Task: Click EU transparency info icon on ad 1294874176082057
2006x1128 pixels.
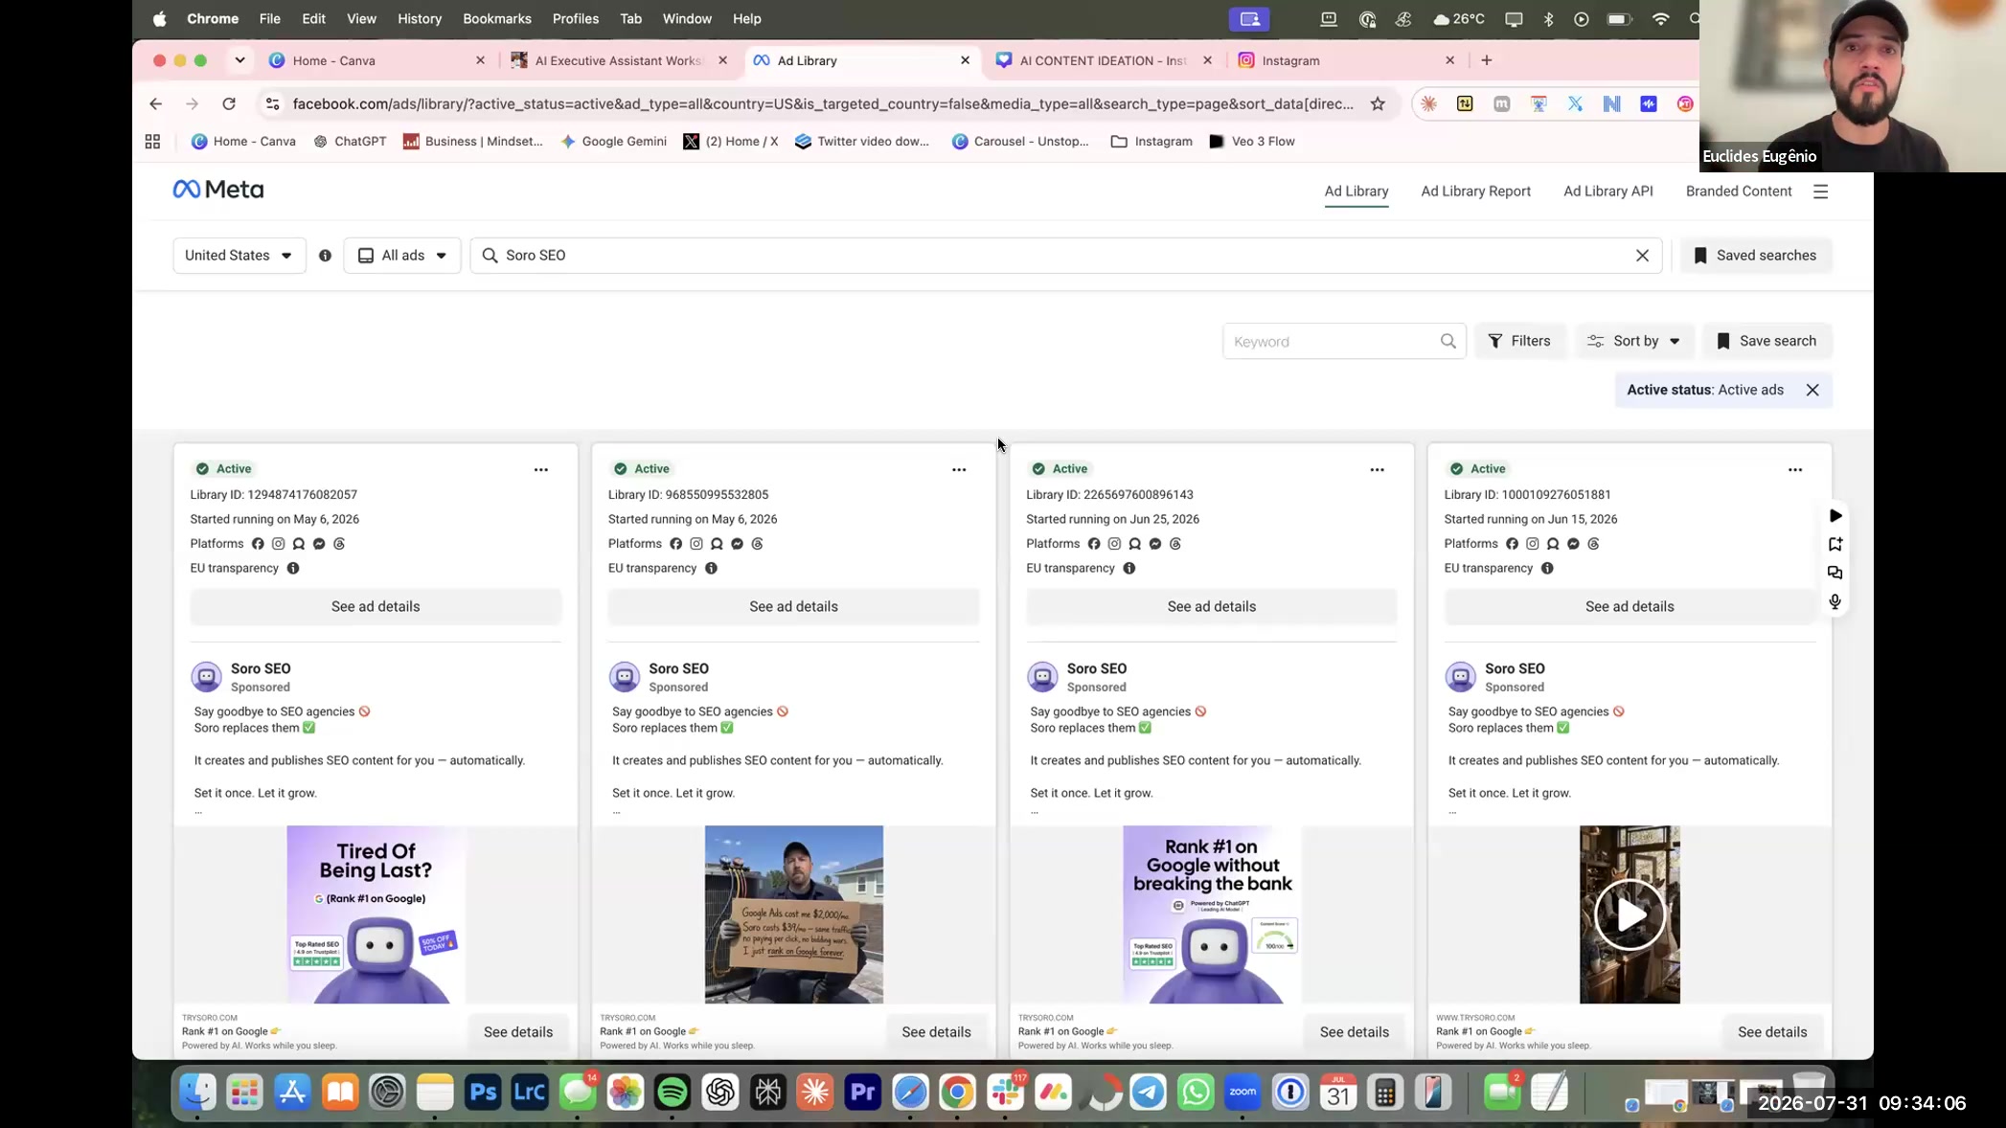Action: pos(293,568)
